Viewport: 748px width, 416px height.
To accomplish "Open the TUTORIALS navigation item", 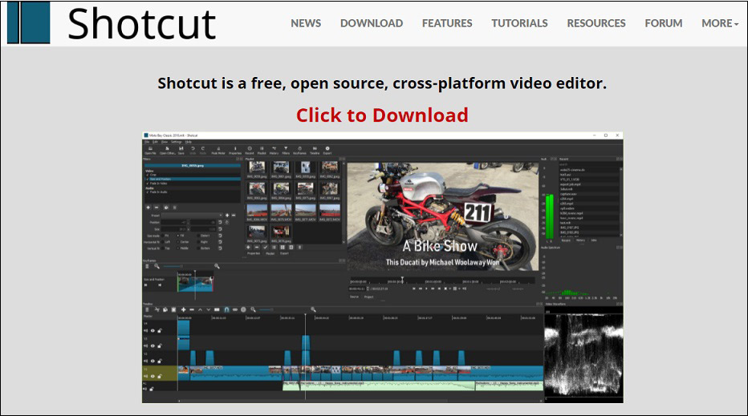I will tap(519, 23).
